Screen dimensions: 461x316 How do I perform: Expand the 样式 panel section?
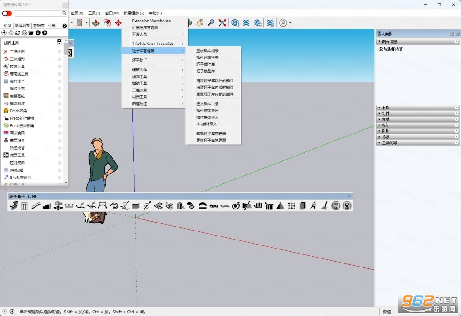417,119
